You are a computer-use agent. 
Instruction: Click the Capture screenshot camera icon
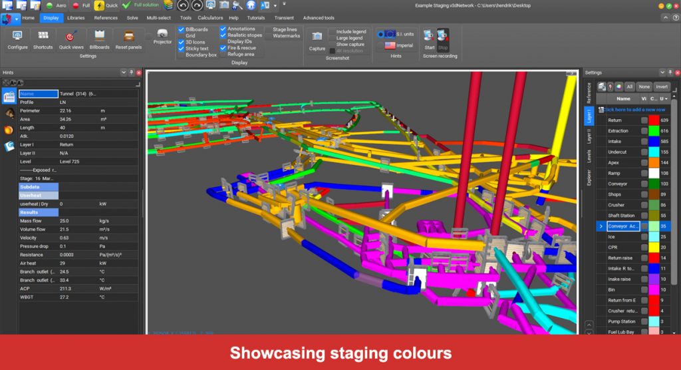[317, 37]
